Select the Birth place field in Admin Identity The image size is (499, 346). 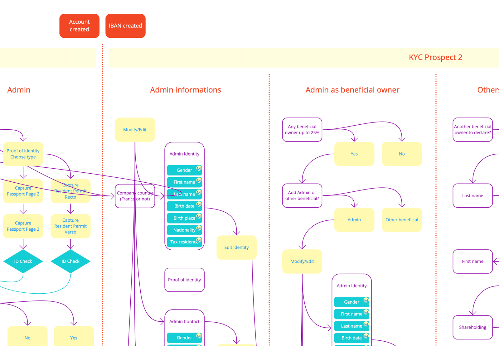tap(184, 218)
